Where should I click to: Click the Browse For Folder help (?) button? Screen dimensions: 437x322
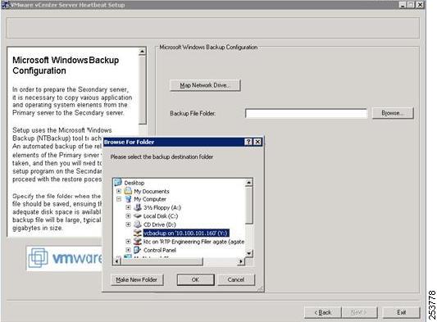248,142
